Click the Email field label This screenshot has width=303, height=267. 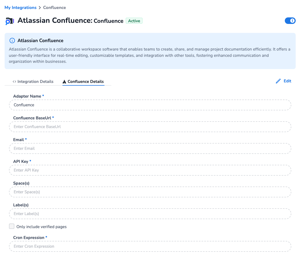[18, 140]
